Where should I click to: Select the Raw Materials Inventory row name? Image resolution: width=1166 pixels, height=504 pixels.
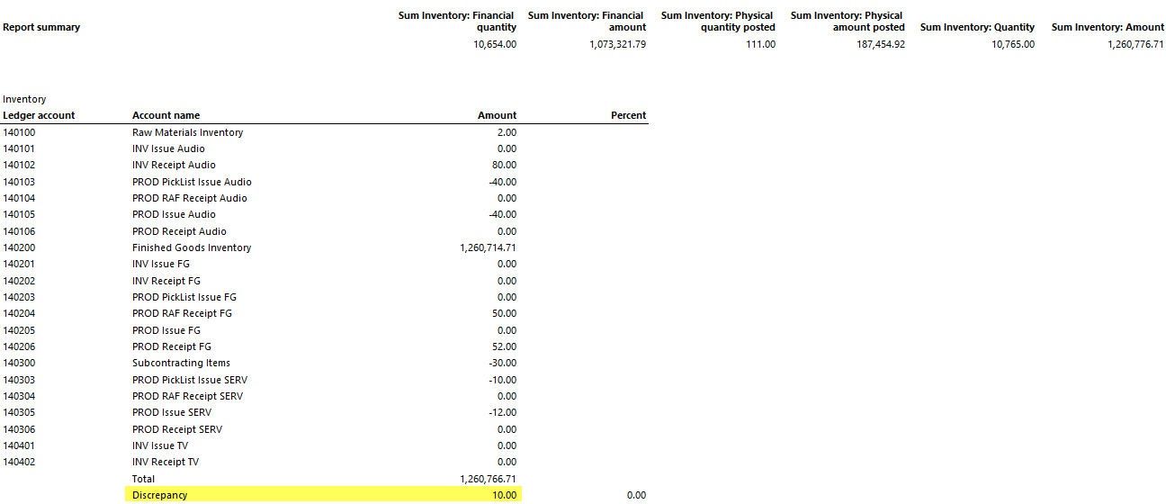[x=187, y=132]
